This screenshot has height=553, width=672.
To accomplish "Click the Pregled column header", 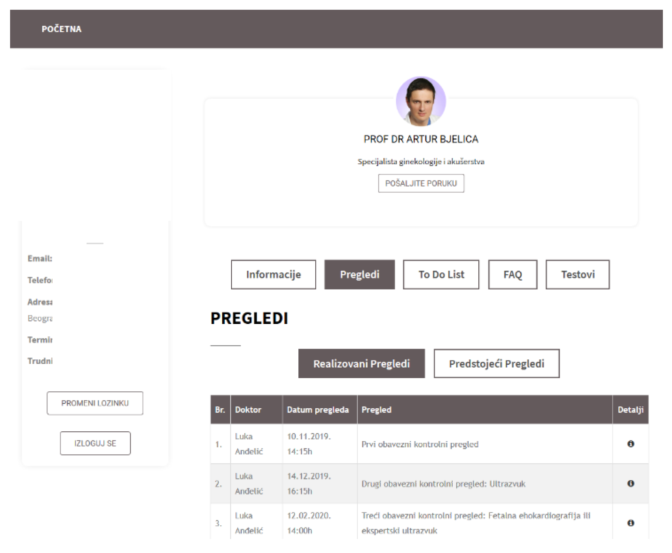I will [x=377, y=410].
